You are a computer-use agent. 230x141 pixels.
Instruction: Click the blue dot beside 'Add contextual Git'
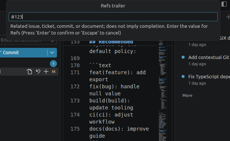pos(183,57)
